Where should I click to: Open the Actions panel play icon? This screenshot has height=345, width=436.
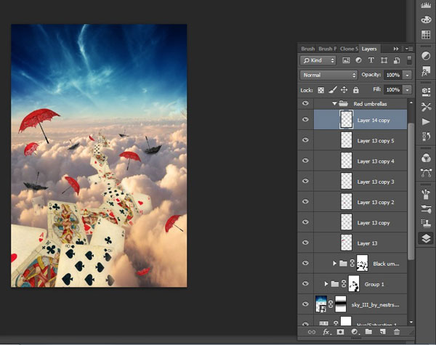pos(426,121)
